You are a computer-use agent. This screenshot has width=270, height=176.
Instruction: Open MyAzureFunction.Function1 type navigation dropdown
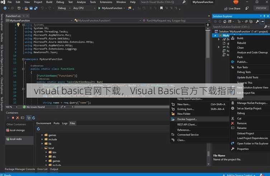(108, 20)
